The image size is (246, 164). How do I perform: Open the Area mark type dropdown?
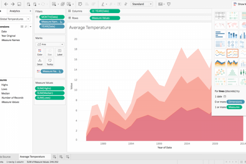click(50, 44)
